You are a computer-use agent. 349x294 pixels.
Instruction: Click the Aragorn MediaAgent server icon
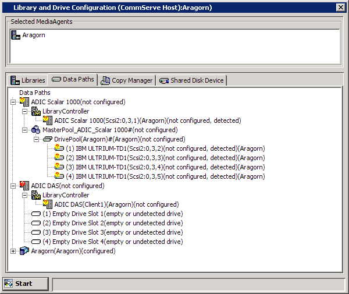[16, 35]
